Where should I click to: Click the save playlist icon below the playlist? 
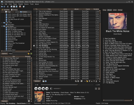pos(43,81)
